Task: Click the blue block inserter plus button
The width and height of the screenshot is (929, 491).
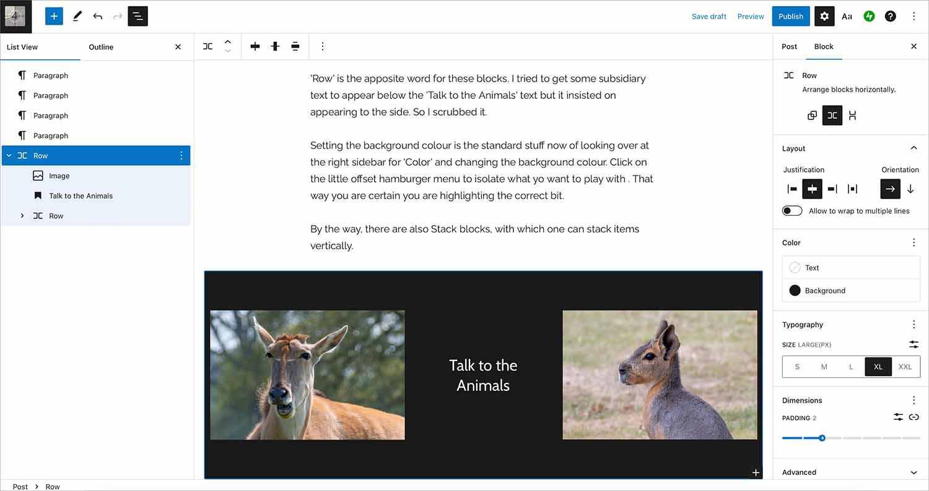Action: coord(54,17)
